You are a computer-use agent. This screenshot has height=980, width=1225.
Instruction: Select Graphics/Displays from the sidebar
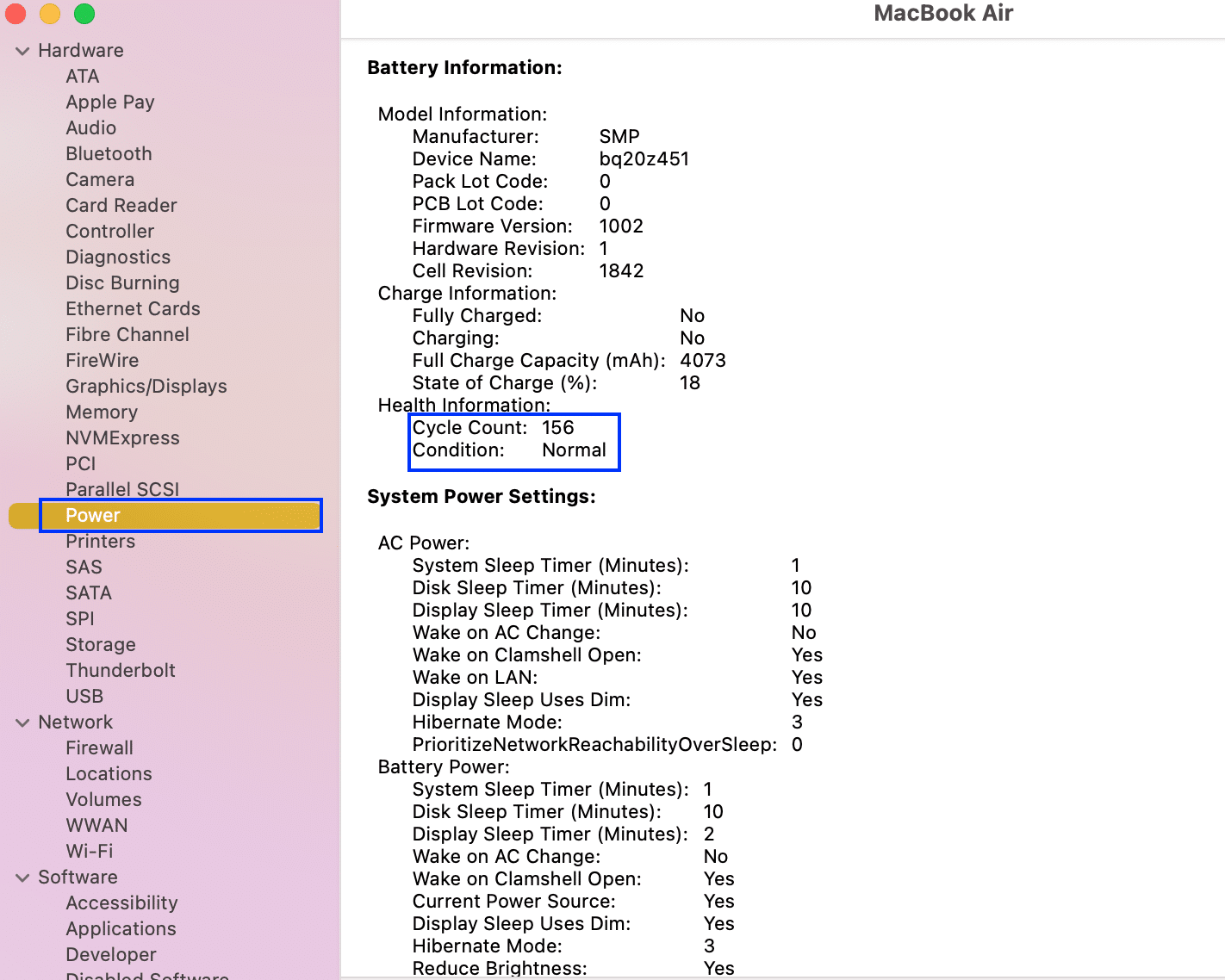pos(146,386)
